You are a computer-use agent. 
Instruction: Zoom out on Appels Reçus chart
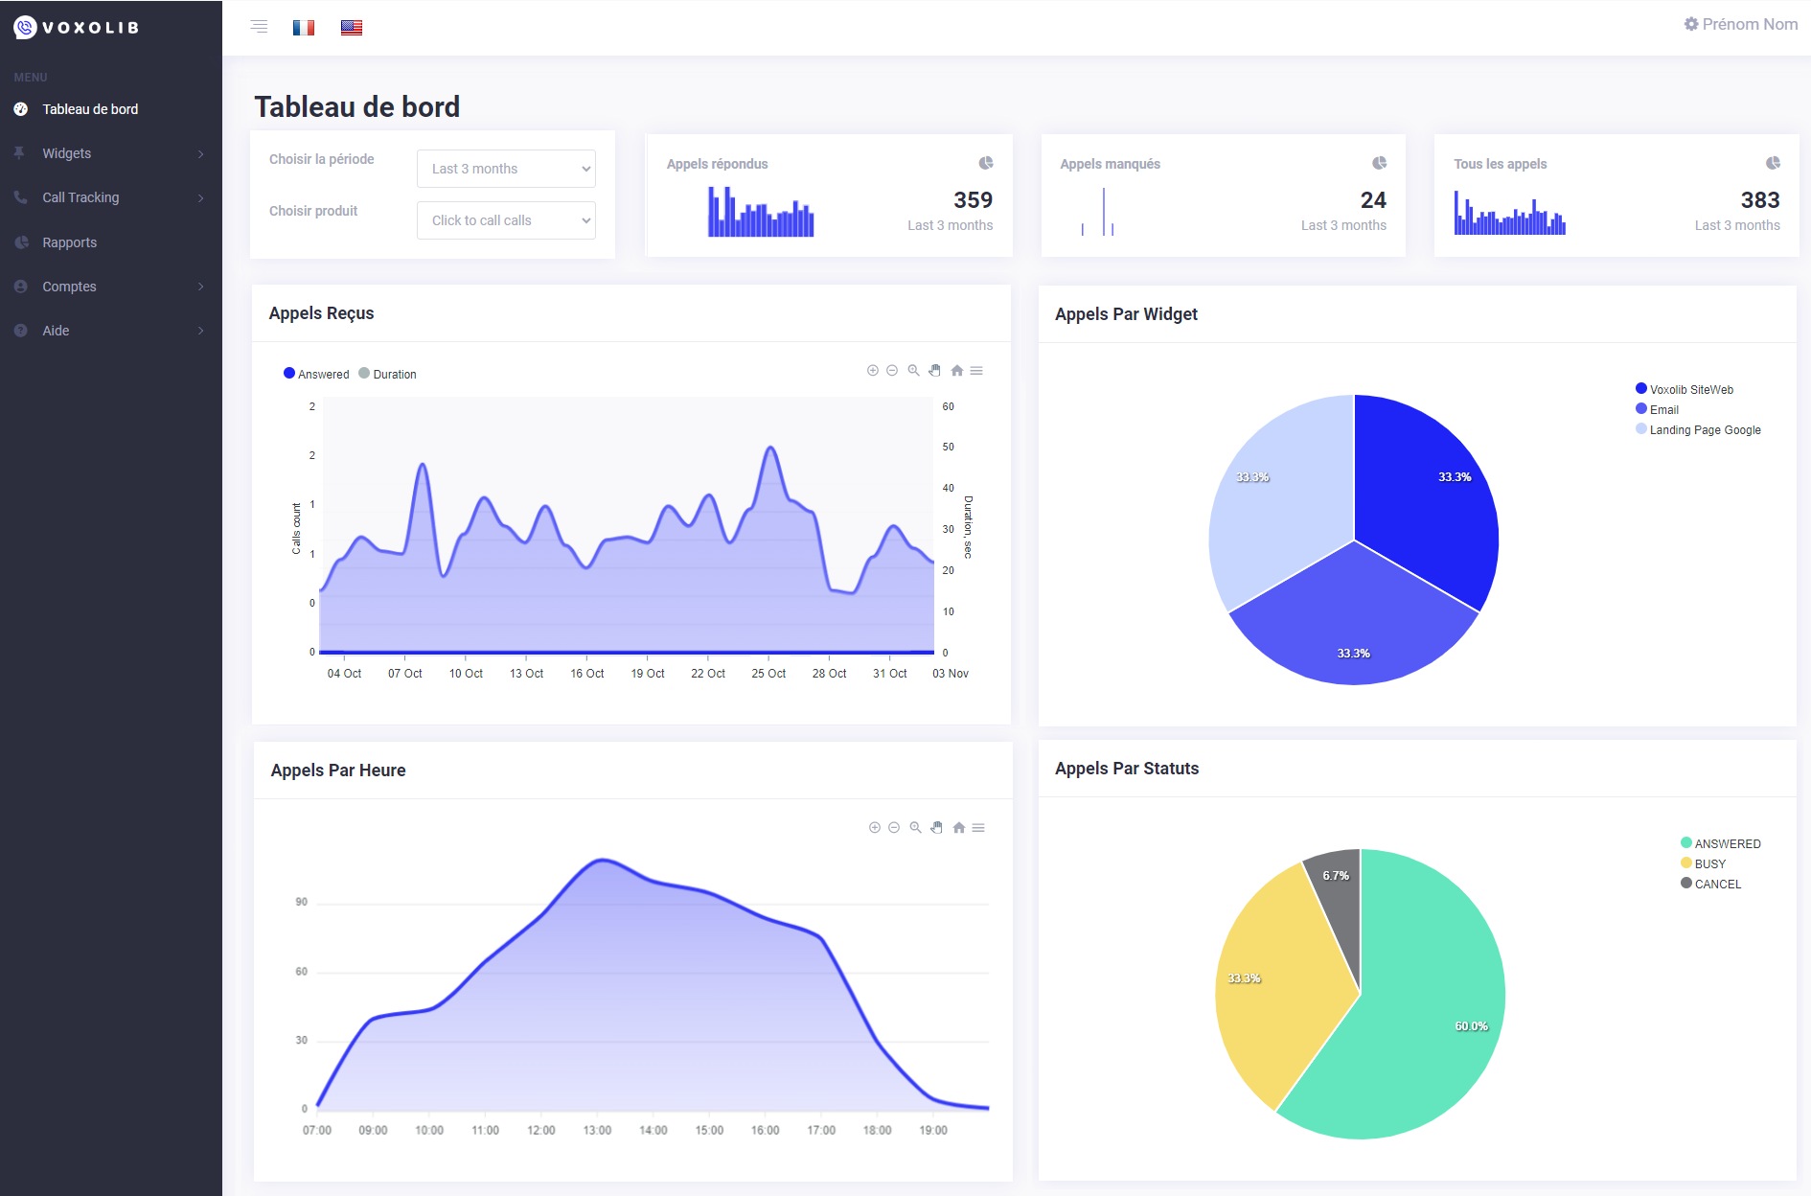[892, 371]
